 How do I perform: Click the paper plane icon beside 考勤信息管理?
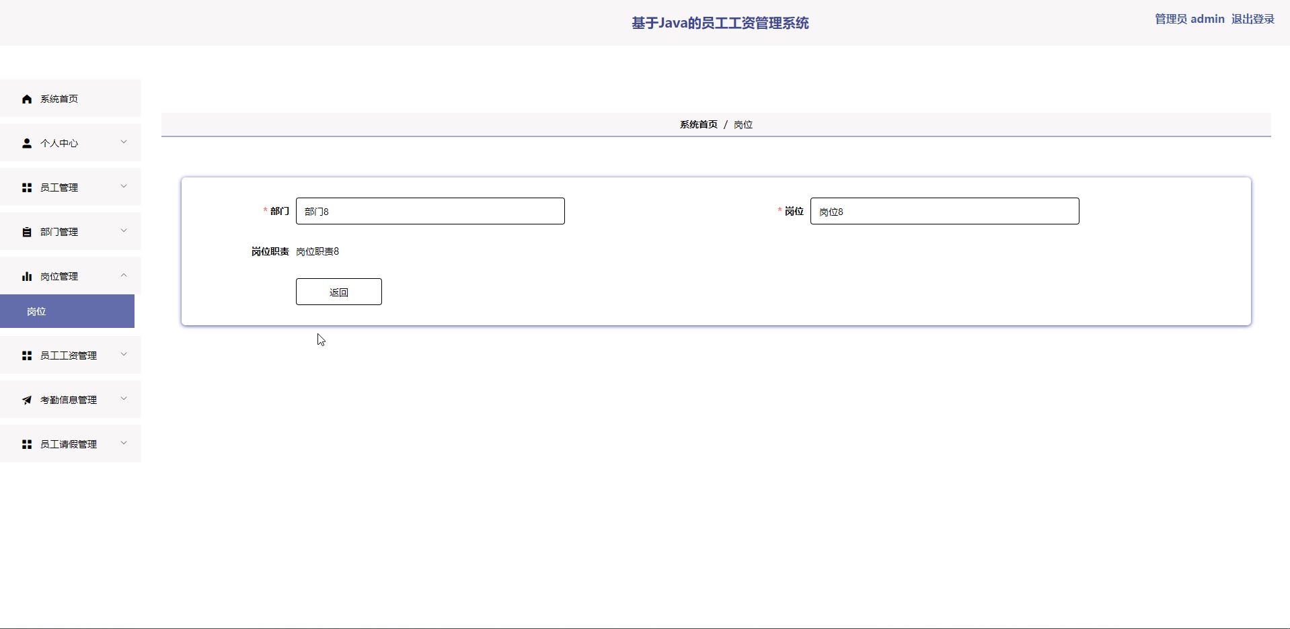click(27, 400)
